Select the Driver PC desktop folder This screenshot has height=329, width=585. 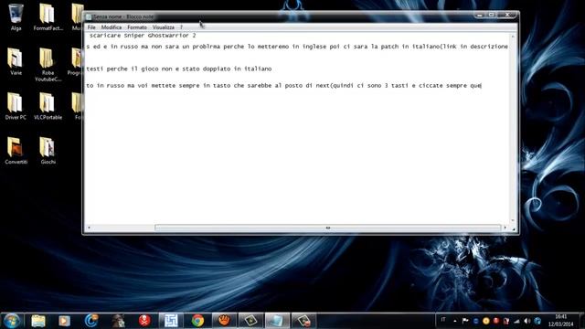click(x=16, y=106)
